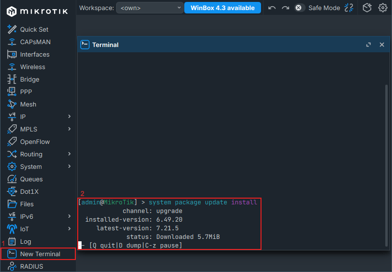The image size is (392, 272).
Task: Click the undo arrow in top toolbar
Action: 272,8
